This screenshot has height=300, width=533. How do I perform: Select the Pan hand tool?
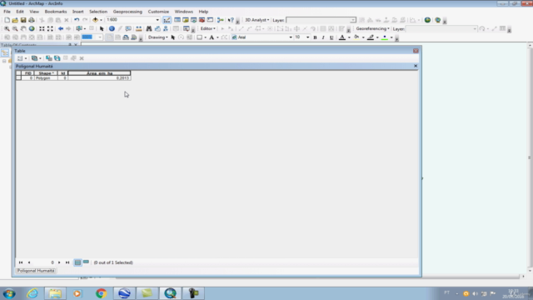[x=23, y=29]
